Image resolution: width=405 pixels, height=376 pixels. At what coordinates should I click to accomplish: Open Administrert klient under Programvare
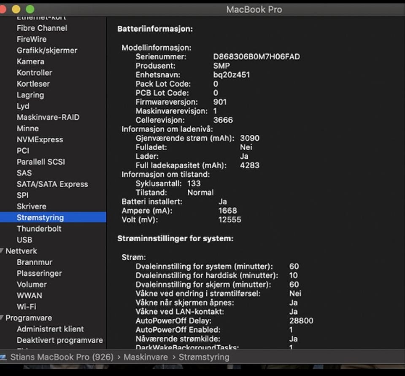tap(50, 329)
